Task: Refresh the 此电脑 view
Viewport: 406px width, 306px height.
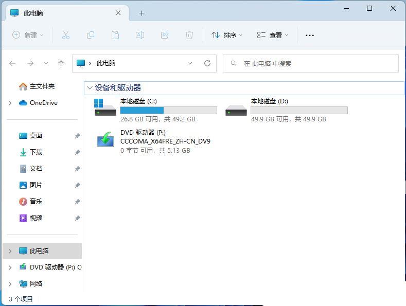Action: point(207,63)
